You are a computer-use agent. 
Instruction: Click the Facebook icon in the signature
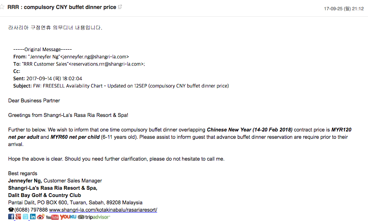tap(11, 217)
